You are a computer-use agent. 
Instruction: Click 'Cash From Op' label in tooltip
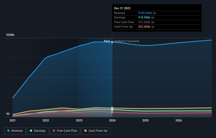click(123, 27)
